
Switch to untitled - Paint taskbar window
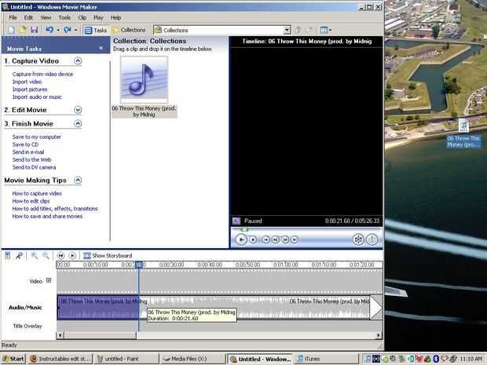click(126, 359)
